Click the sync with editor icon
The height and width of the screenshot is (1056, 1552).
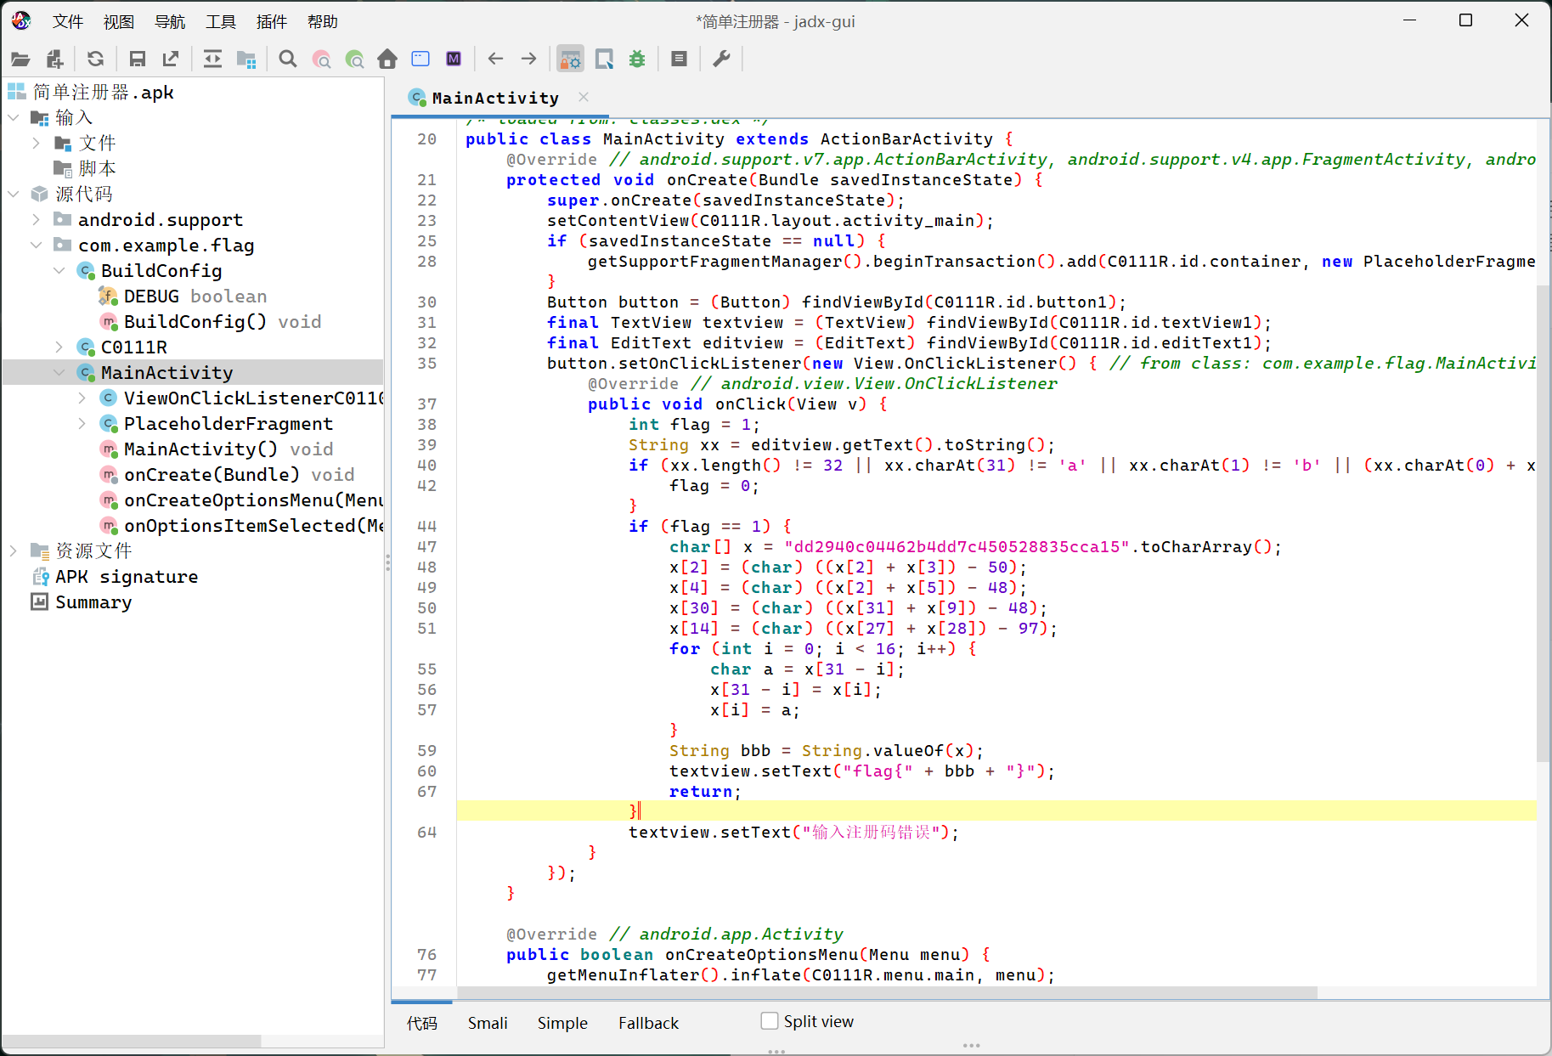pos(212,59)
